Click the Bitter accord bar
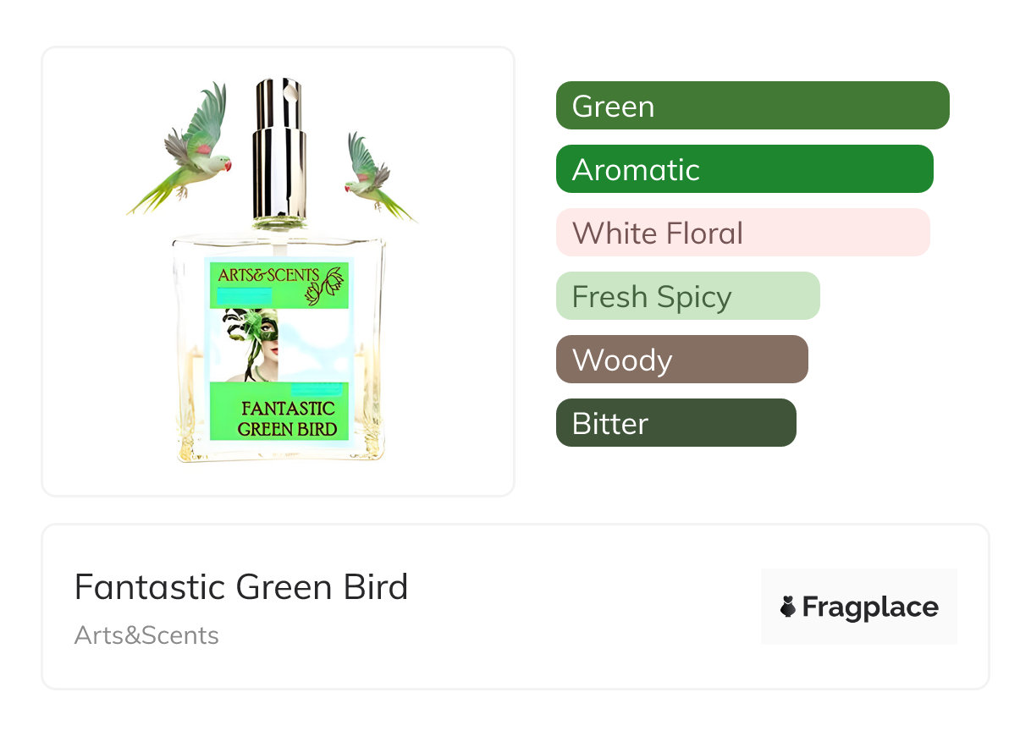Screen dimensions: 1031x731 675,423
